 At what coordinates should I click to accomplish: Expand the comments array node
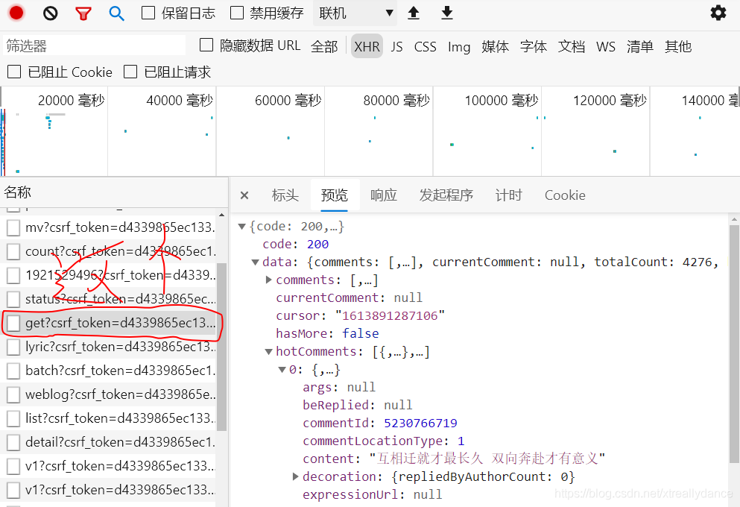click(268, 280)
